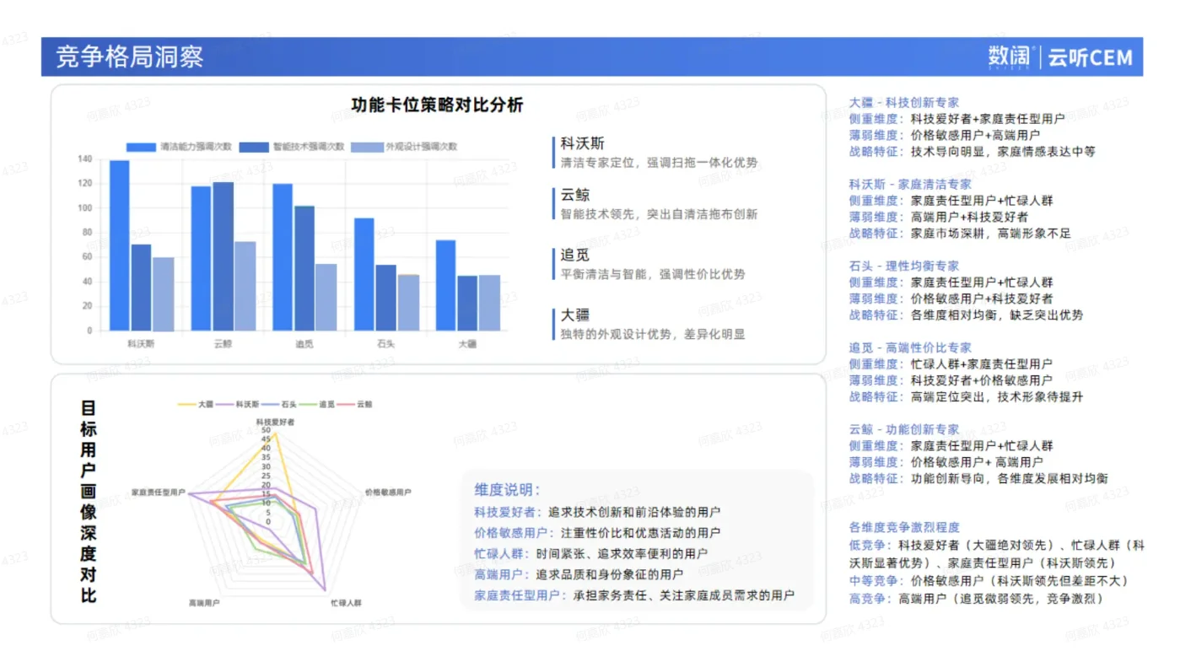Click the vertical title 目标用户画像深度对比
Image resolution: width=1180 pixels, height=662 pixels.
(89, 501)
